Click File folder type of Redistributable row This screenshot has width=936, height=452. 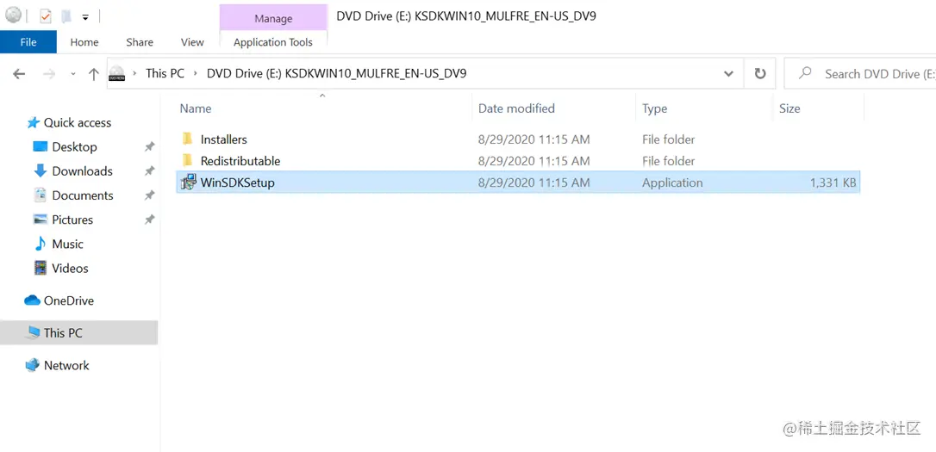click(x=669, y=161)
